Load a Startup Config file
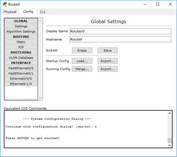Screen dimensions: 177x157 tap(82, 61)
